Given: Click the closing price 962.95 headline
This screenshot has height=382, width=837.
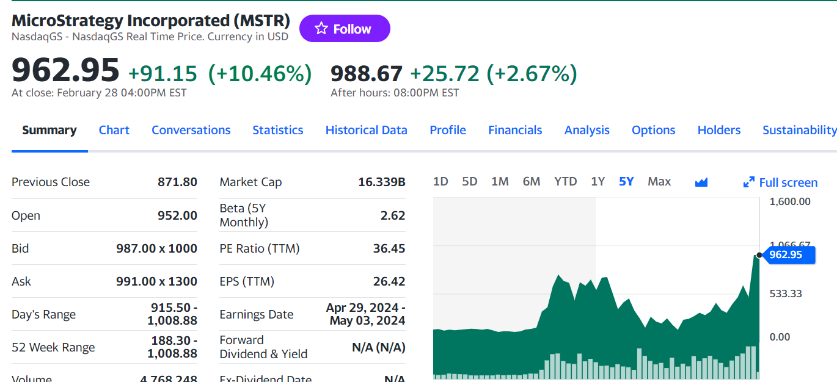Looking at the screenshot, I should pyautogui.click(x=65, y=69).
